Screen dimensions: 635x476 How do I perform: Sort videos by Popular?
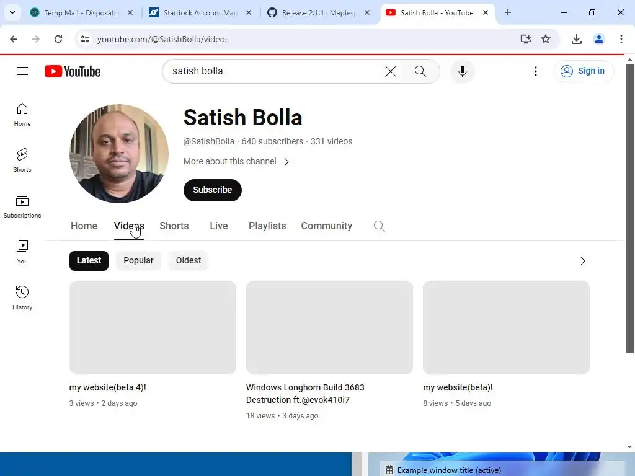coord(138,261)
